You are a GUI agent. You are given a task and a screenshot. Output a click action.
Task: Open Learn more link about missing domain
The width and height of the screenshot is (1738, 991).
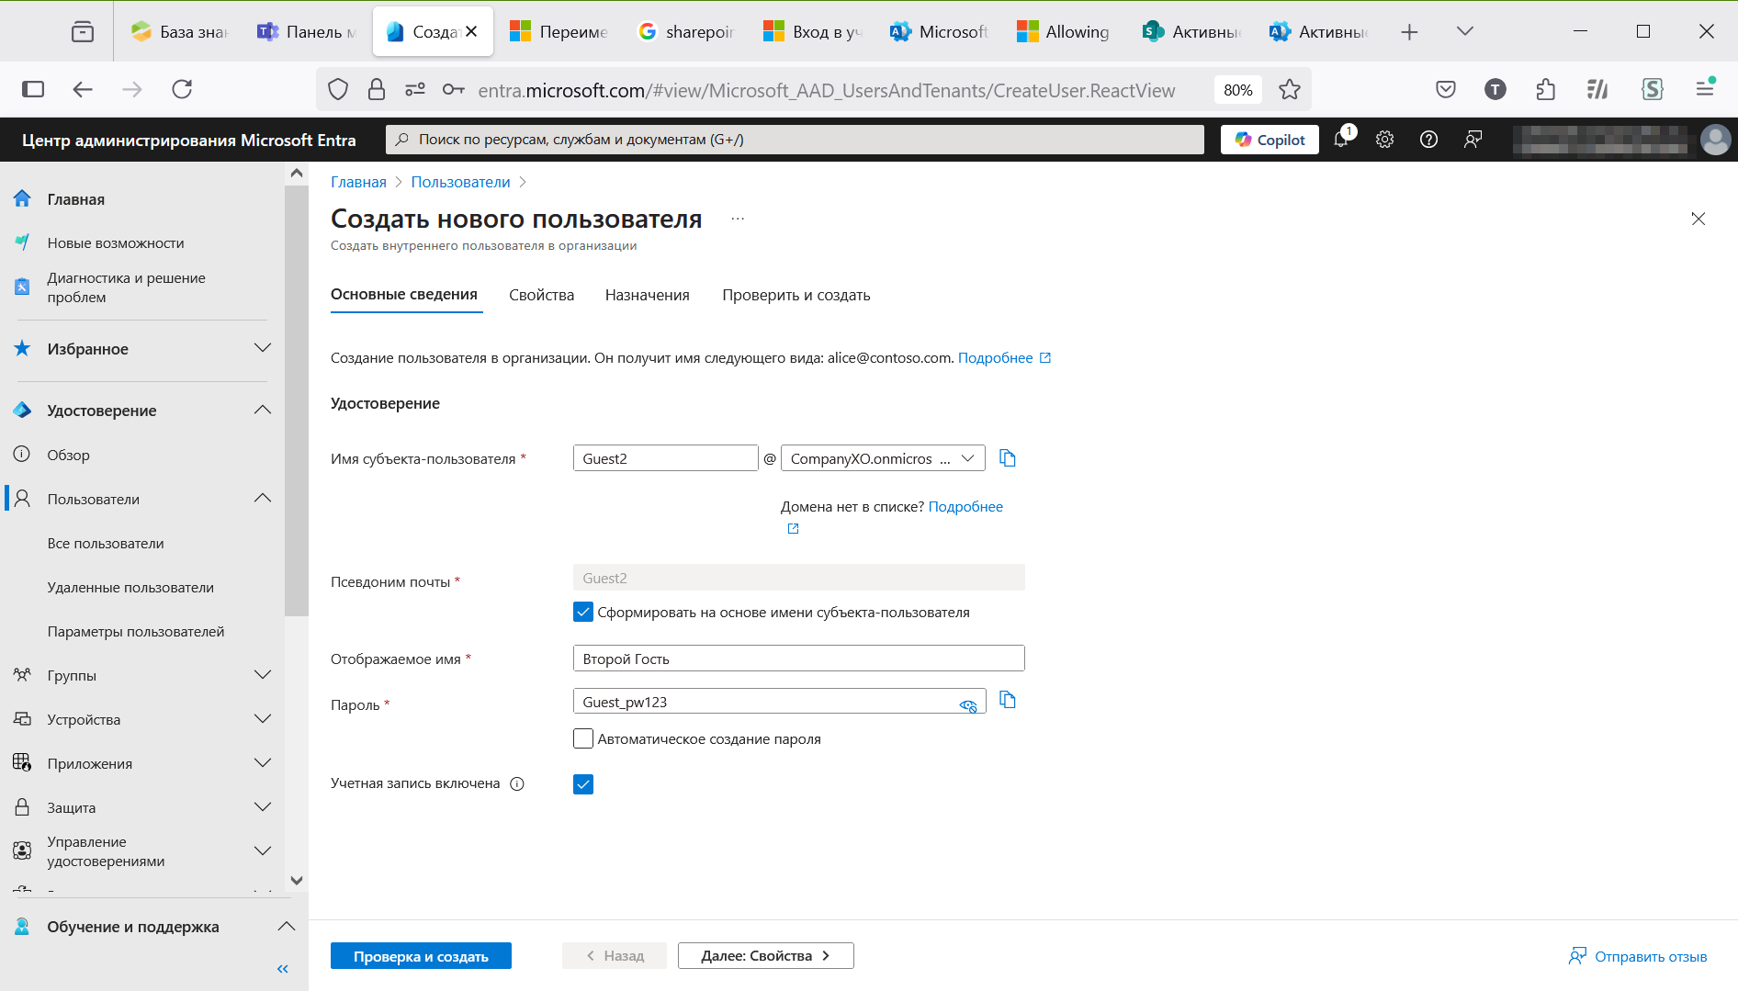click(x=965, y=506)
